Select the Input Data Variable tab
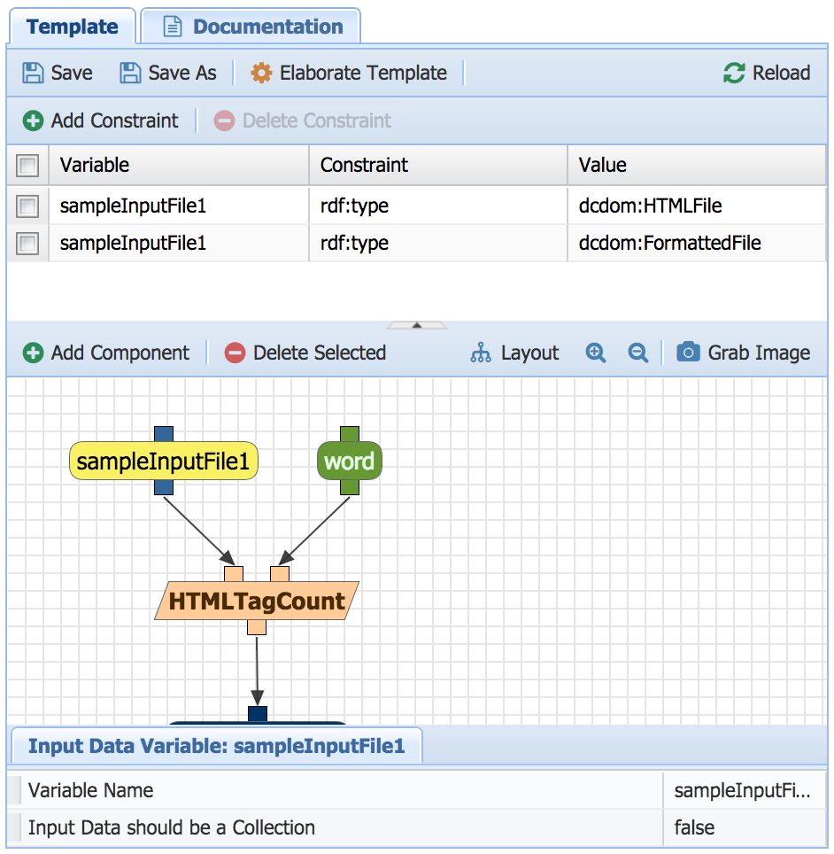The height and width of the screenshot is (854, 834). pos(216,746)
